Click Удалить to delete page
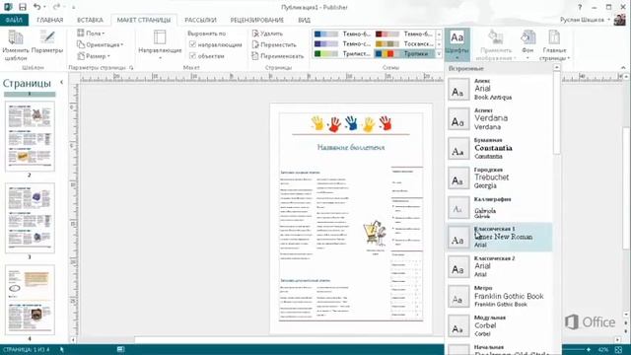 [x=267, y=34]
